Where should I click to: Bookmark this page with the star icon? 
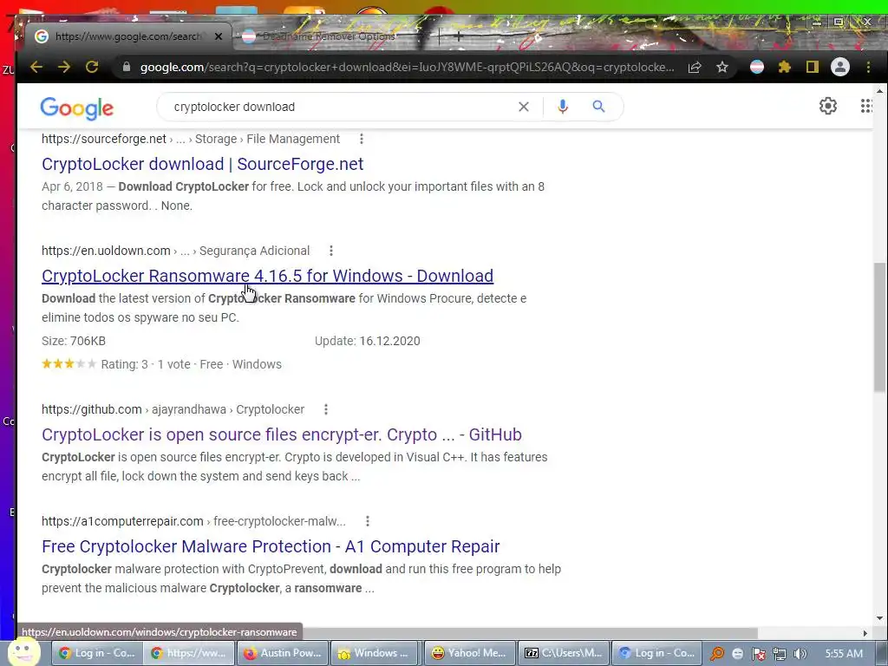(x=722, y=68)
